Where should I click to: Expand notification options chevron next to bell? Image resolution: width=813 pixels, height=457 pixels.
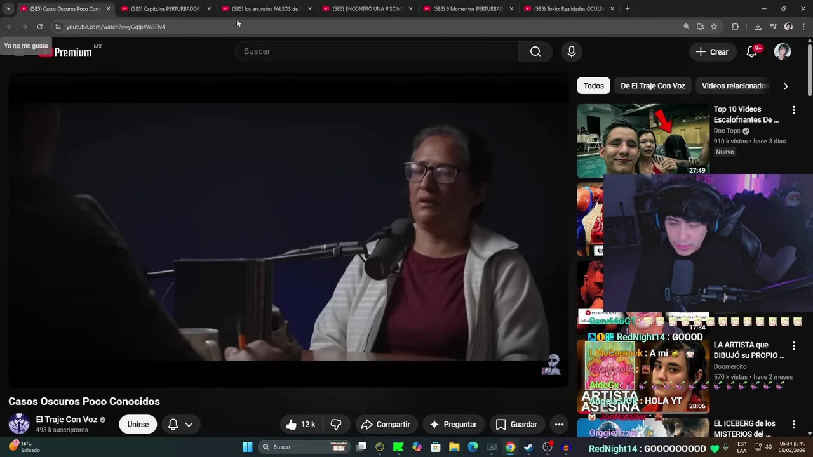[189, 425]
